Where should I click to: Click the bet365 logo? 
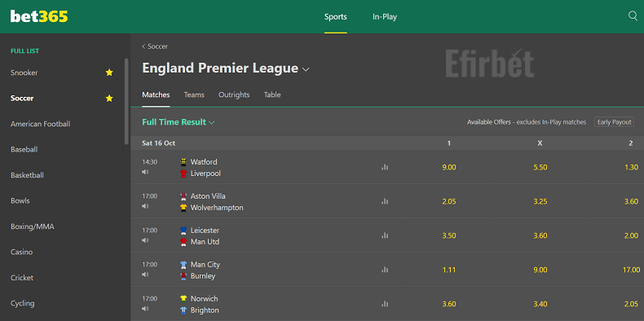click(x=39, y=16)
